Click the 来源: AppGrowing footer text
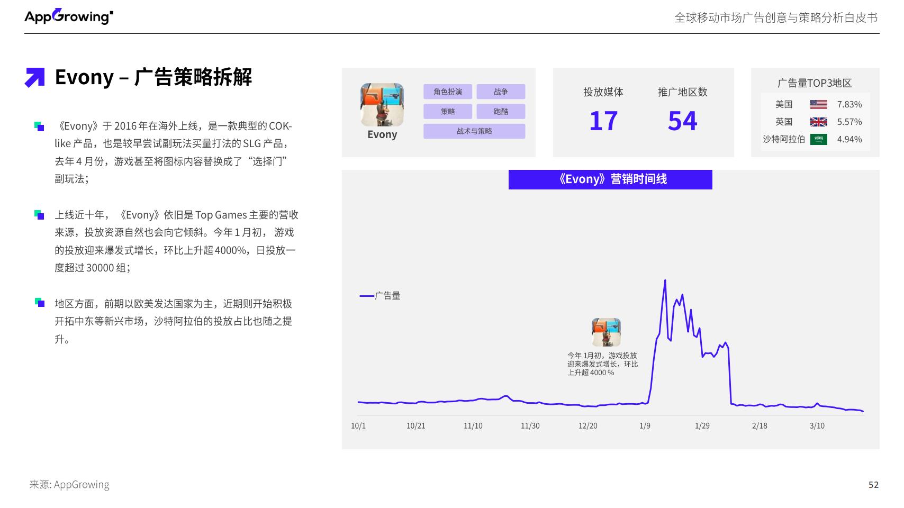The width and height of the screenshot is (904, 508). click(x=69, y=485)
